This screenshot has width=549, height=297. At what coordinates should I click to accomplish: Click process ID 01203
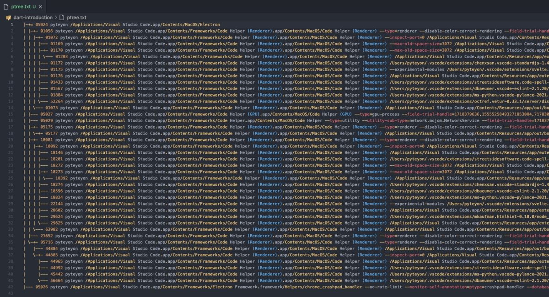tap(62, 56)
